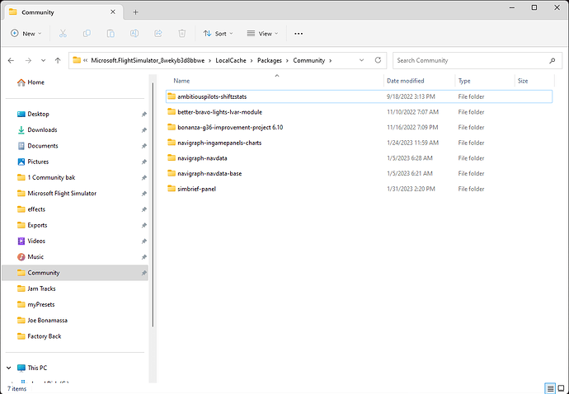Refresh the Community folder view
Viewport: 569px width, 394px height.
tap(378, 60)
